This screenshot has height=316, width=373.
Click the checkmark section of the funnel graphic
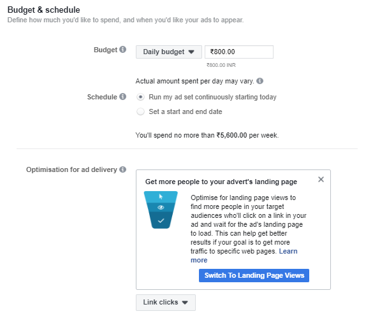click(x=161, y=220)
